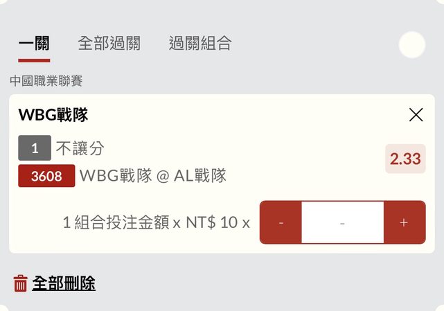Click the 中國職業聯賽 league label
Image resolution: width=444 pixels, height=311 pixels.
46,81
